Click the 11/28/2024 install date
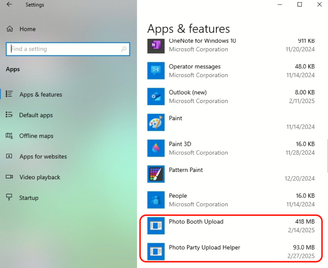The image size is (328, 268). (x=300, y=153)
